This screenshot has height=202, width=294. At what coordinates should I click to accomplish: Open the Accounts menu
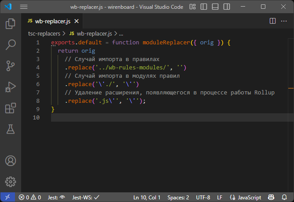[x=11, y=161]
